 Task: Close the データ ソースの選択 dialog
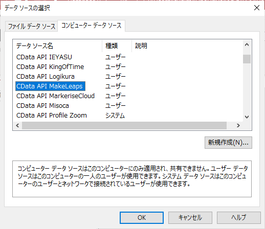click(257, 8)
